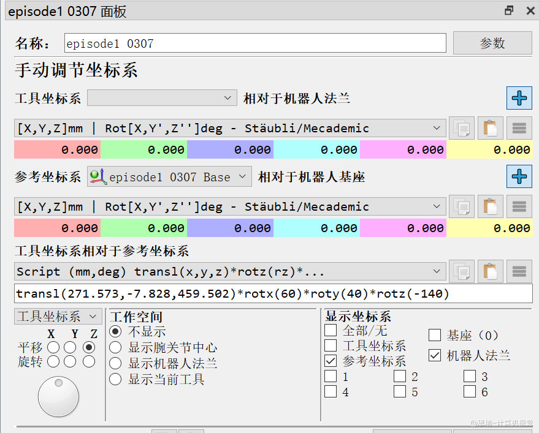This screenshot has width=539, height=433.
Task: Open the episode1 0307 Base reference dropdown
Action: pos(169,176)
